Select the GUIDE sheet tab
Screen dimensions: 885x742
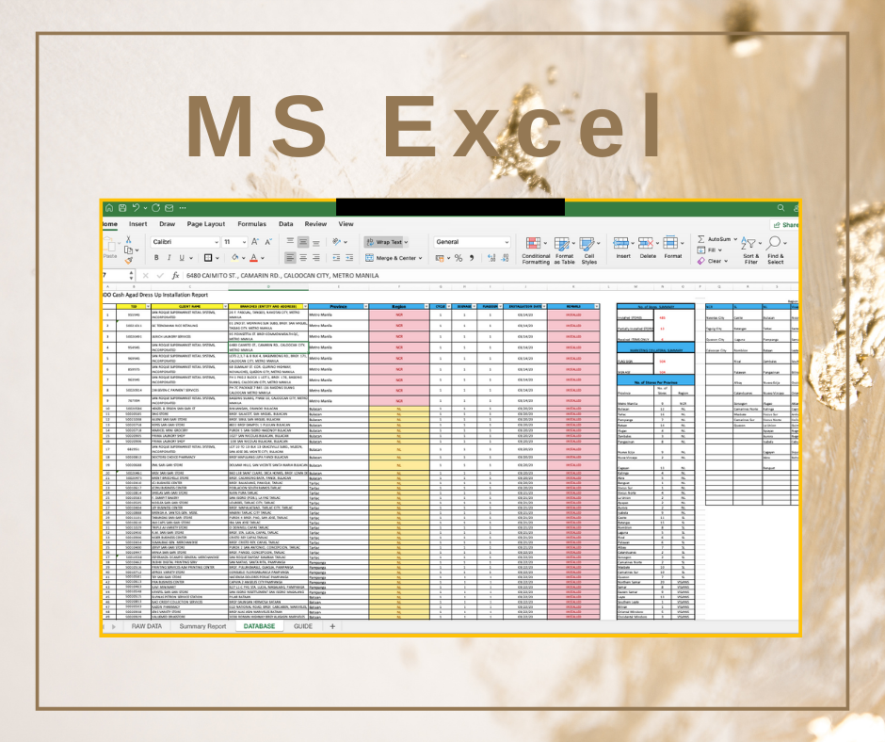(303, 626)
